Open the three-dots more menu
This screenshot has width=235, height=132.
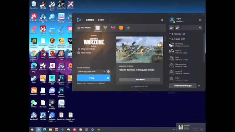click(110, 20)
